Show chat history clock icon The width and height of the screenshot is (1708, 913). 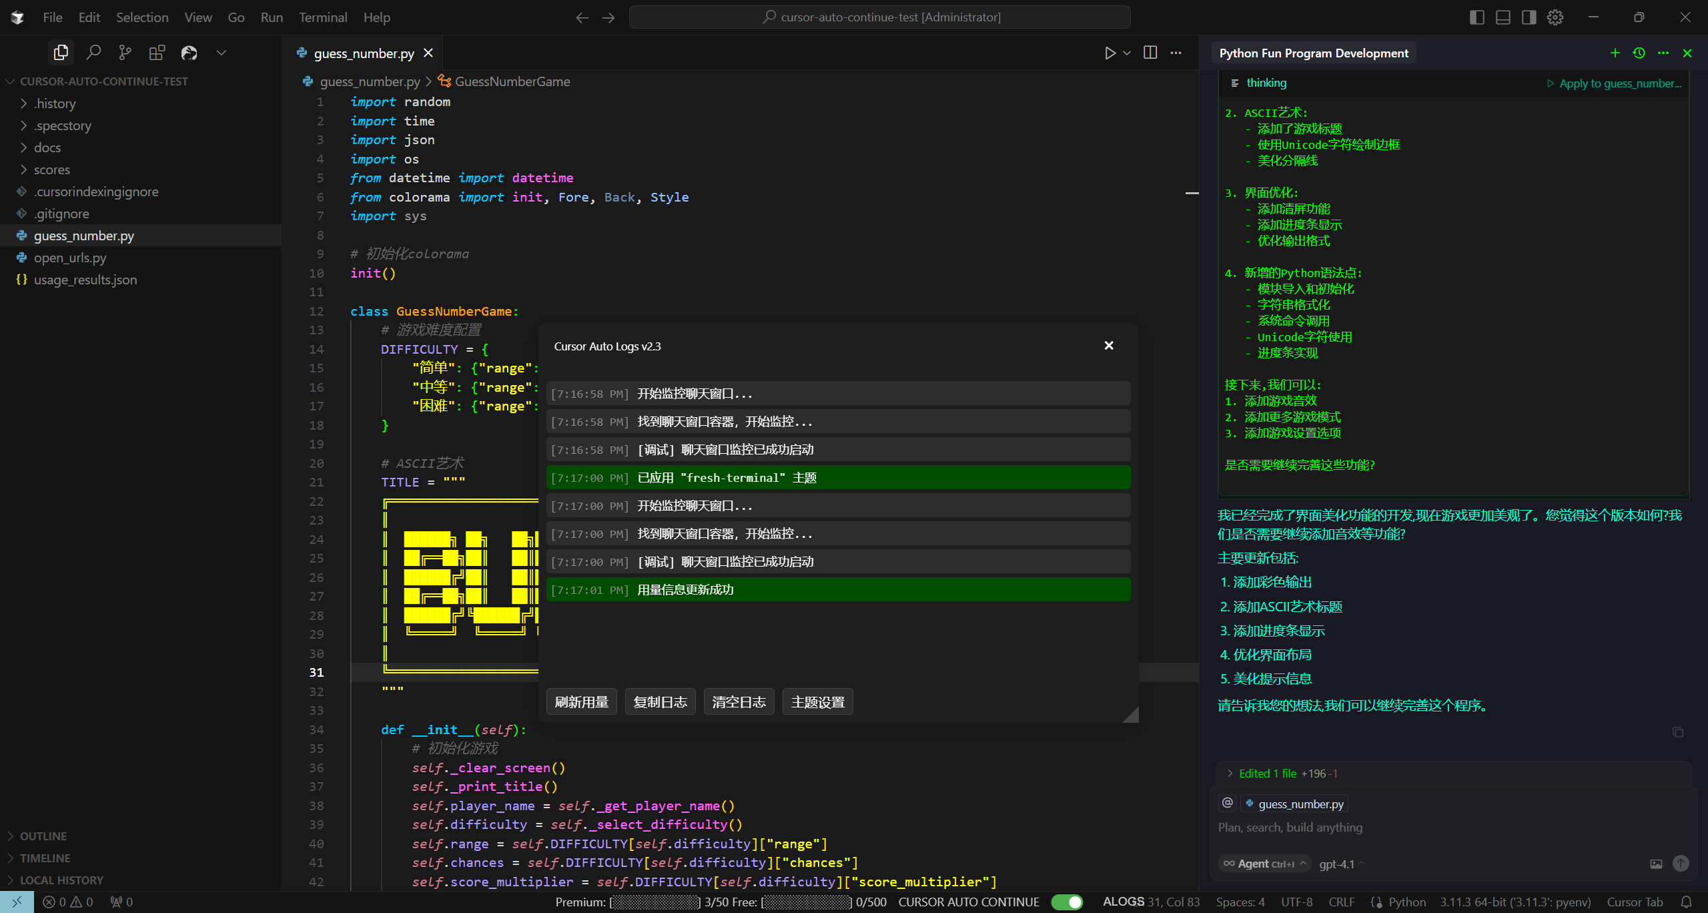(x=1639, y=53)
